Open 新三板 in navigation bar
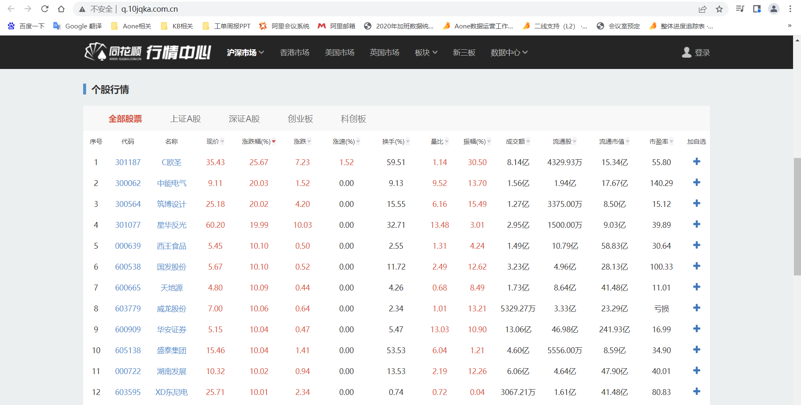 click(x=464, y=52)
